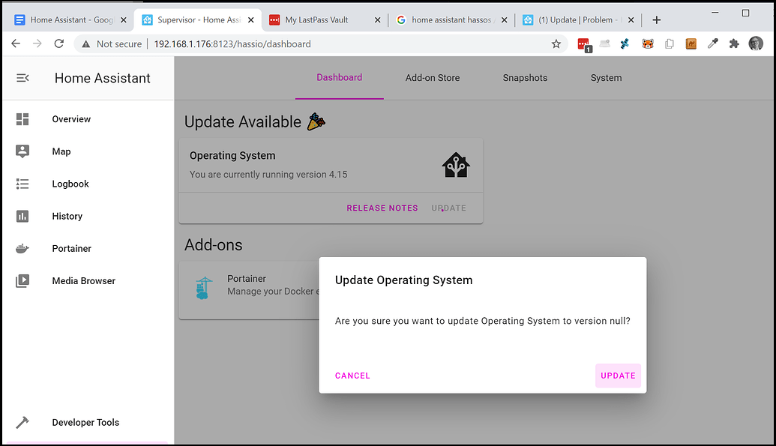This screenshot has height=446, width=776.
Task: Close the Supervisor - Home Assistant tab
Action: point(251,19)
